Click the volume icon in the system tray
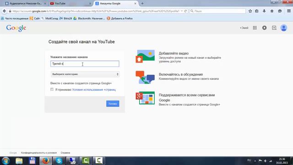Image resolution: width=293 pixels, height=165 pixels. [x=266, y=161]
